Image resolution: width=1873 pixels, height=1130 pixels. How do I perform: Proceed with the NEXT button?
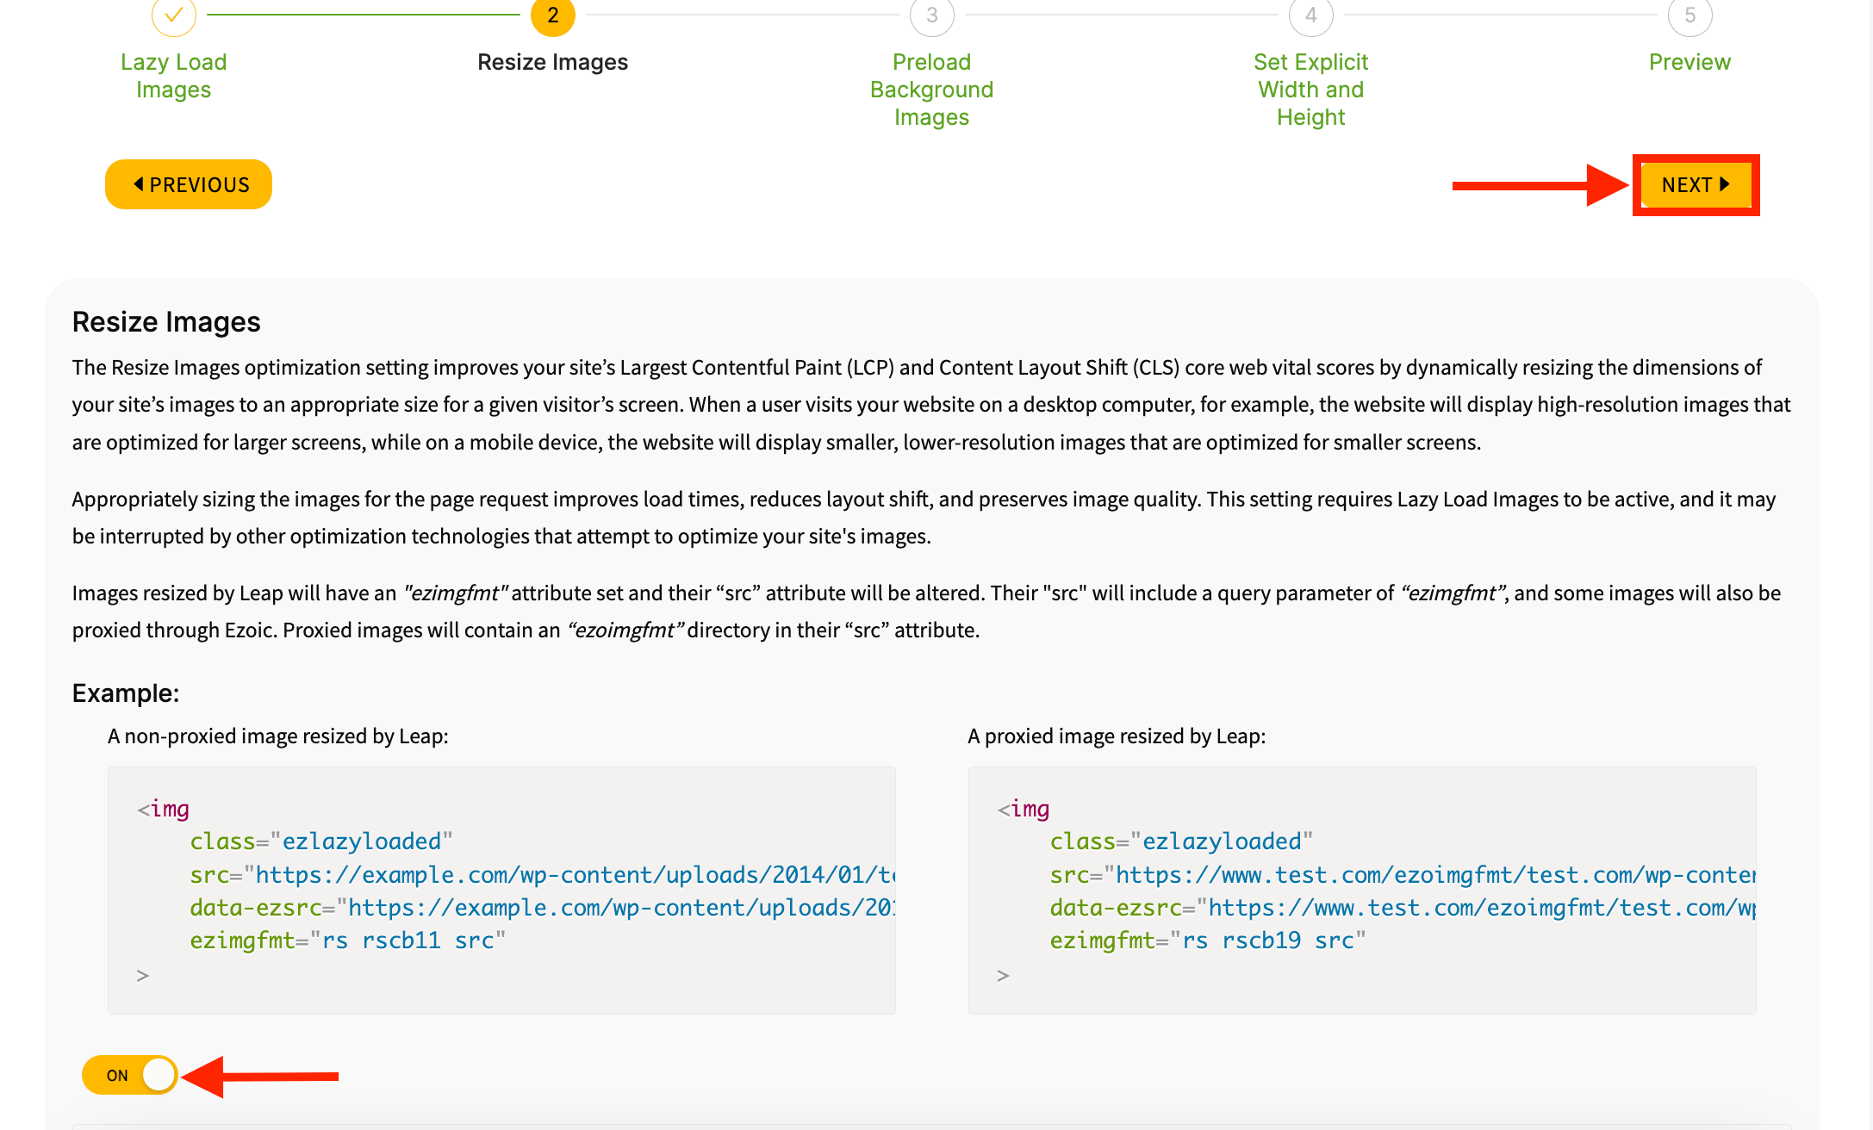pyautogui.click(x=1696, y=185)
